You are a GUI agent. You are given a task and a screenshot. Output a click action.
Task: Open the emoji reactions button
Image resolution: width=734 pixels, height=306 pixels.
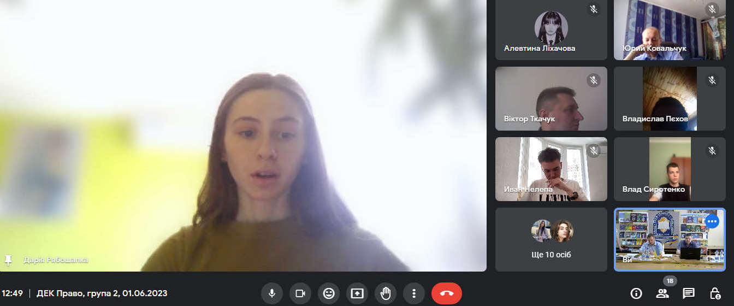(328, 293)
